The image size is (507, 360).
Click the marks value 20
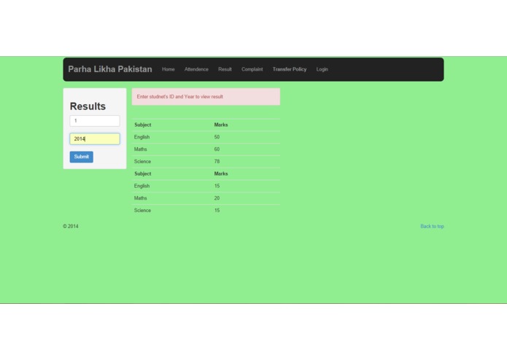(x=217, y=198)
